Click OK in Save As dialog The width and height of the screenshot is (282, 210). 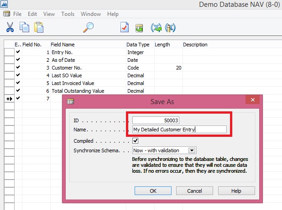[x=153, y=190]
